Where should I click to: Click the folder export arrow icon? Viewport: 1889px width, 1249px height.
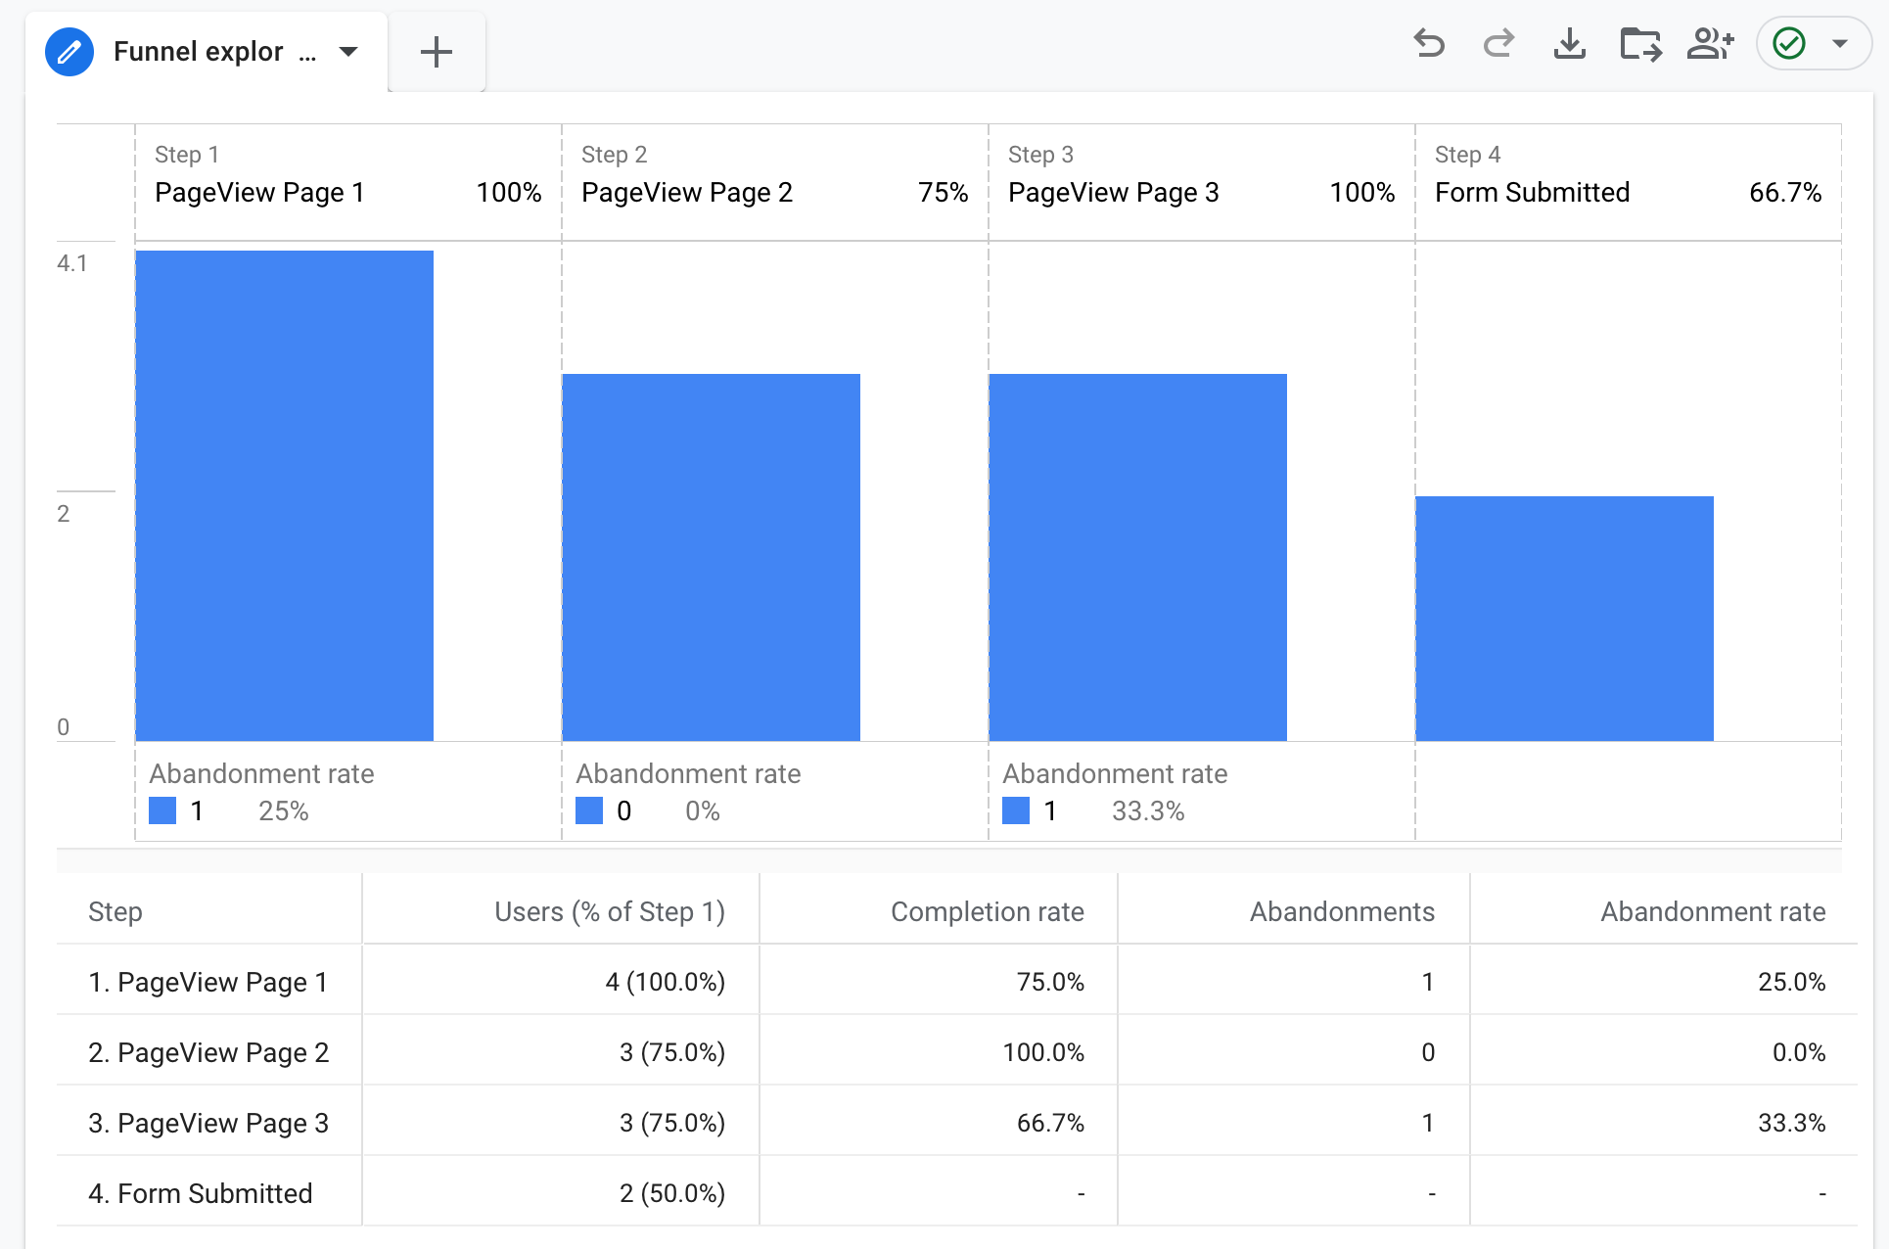click(1640, 45)
